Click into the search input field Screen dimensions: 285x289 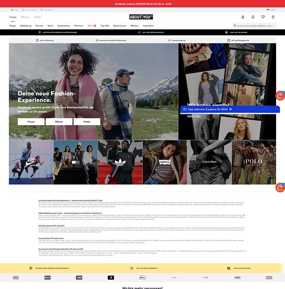(255, 26)
